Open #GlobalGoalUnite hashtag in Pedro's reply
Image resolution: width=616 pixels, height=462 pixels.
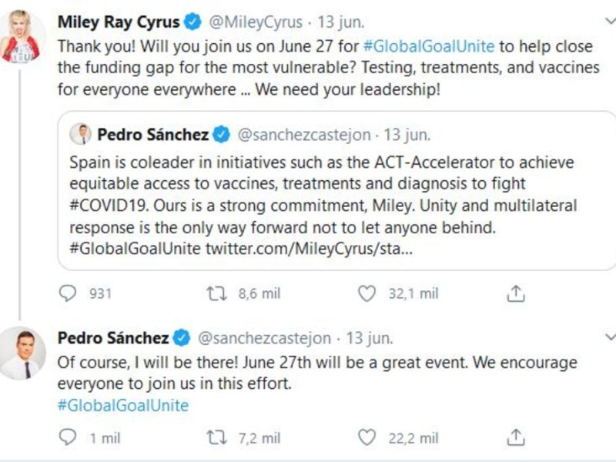pyautogui.click(x=123, y=405)
